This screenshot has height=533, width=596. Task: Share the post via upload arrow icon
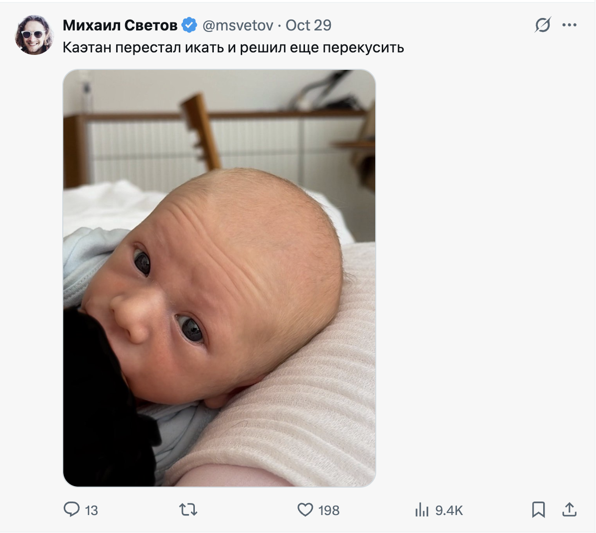[x=569, y=510]
